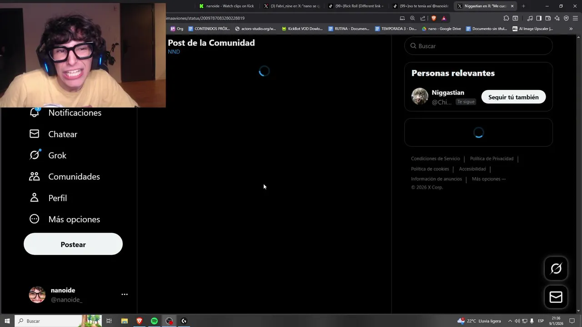Click the NND community link
582x327 pixels.
pos(174,52)
